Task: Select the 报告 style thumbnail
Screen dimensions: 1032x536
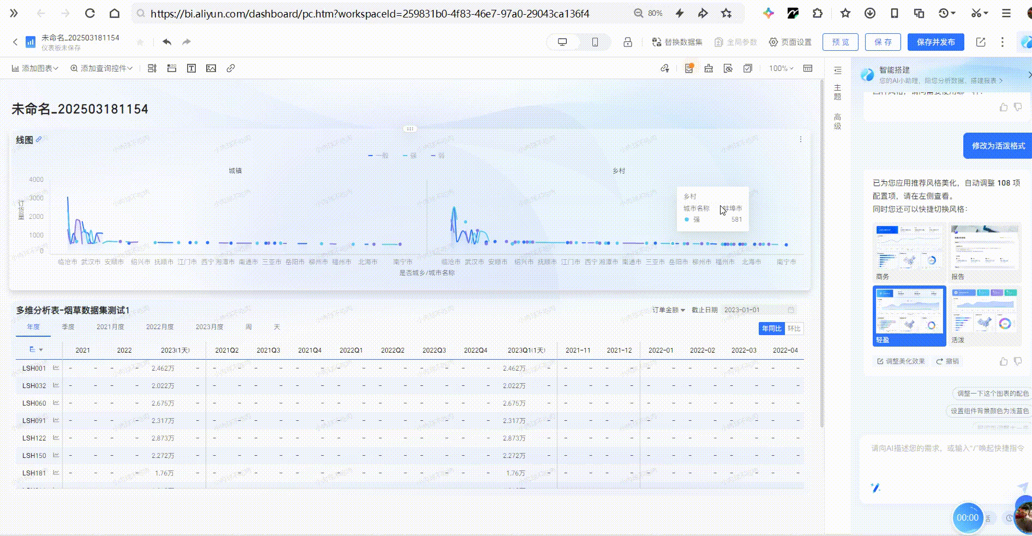Action: 985,252
